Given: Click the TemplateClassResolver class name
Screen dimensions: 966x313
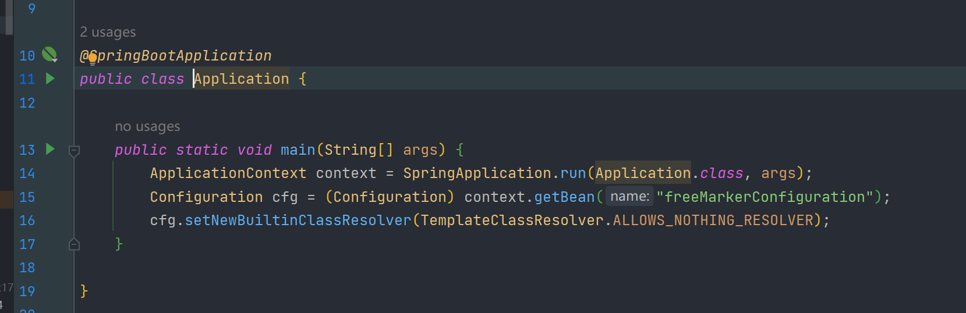Looking at the screenshot, I should (x=512, y=220).
